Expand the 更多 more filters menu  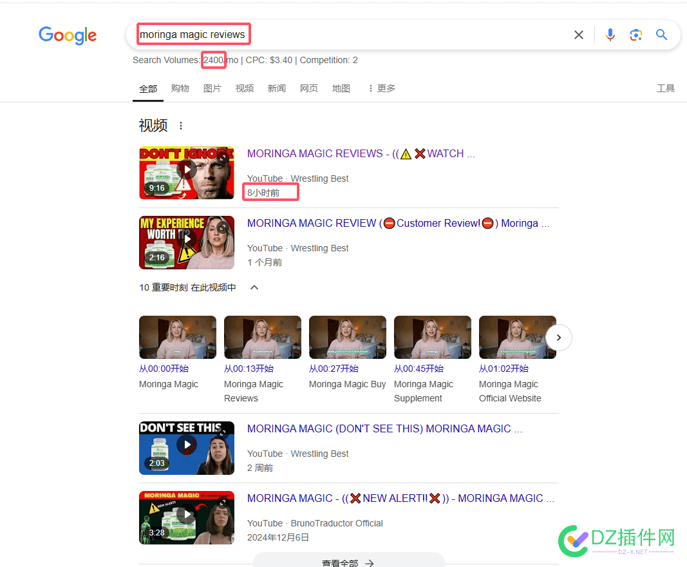382,88
